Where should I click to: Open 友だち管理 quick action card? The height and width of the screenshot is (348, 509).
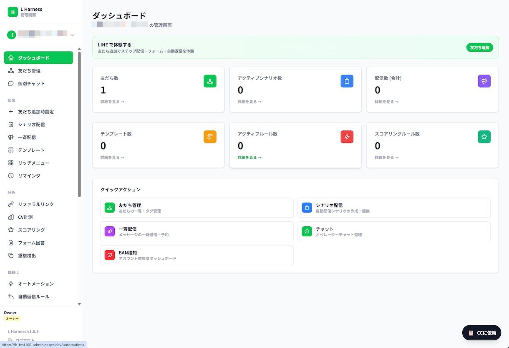coord(197,208)
